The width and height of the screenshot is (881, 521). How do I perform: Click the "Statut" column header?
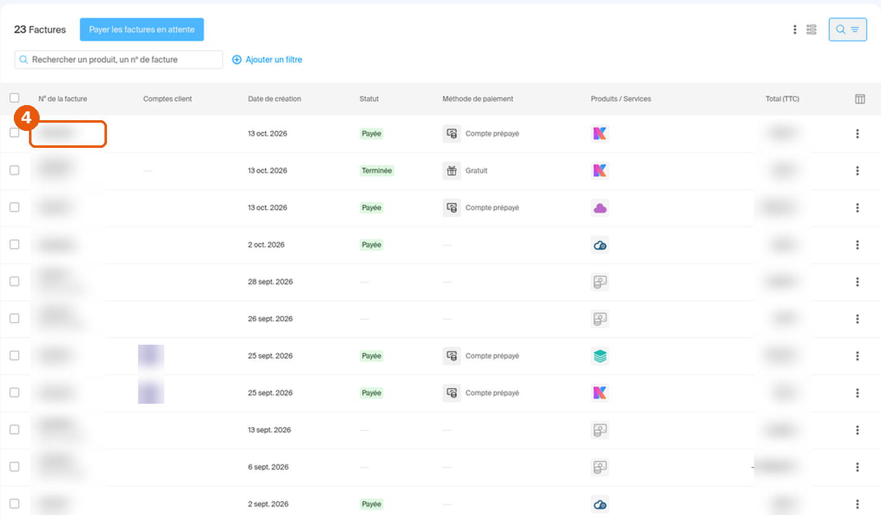[x=369, y=99]
